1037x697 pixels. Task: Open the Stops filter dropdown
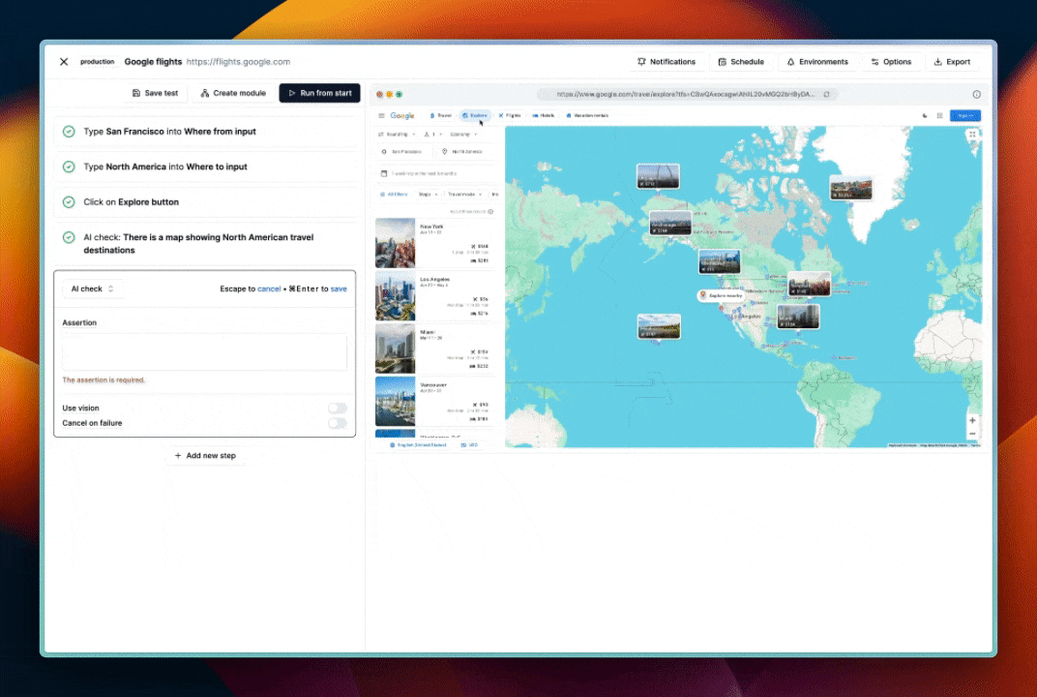(x=428, y=195)
